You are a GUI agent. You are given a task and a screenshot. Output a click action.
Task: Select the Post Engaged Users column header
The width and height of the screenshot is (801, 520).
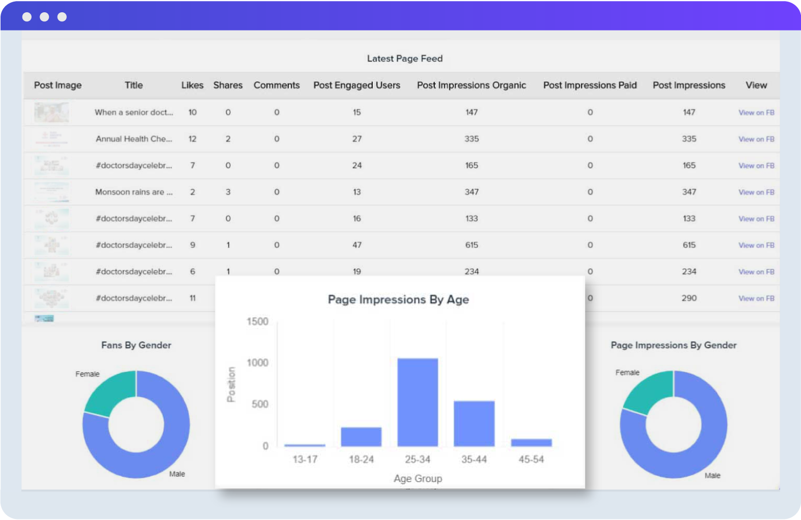[x=357, y=85]
